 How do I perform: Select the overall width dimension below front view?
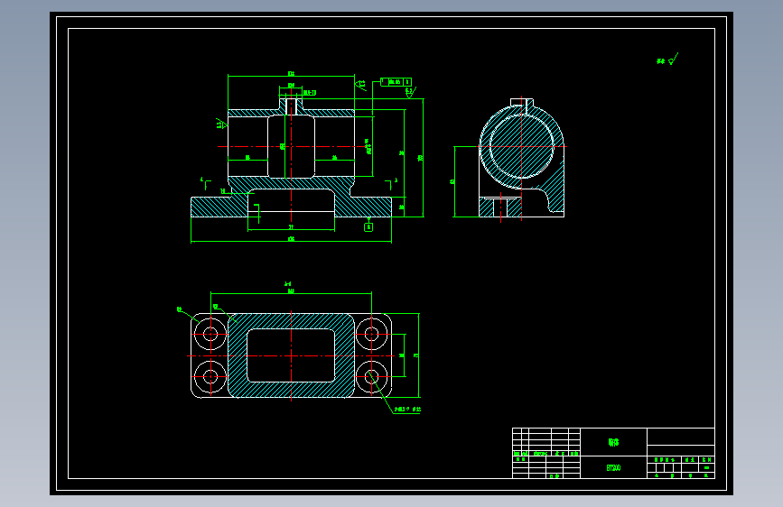[291, 240]
